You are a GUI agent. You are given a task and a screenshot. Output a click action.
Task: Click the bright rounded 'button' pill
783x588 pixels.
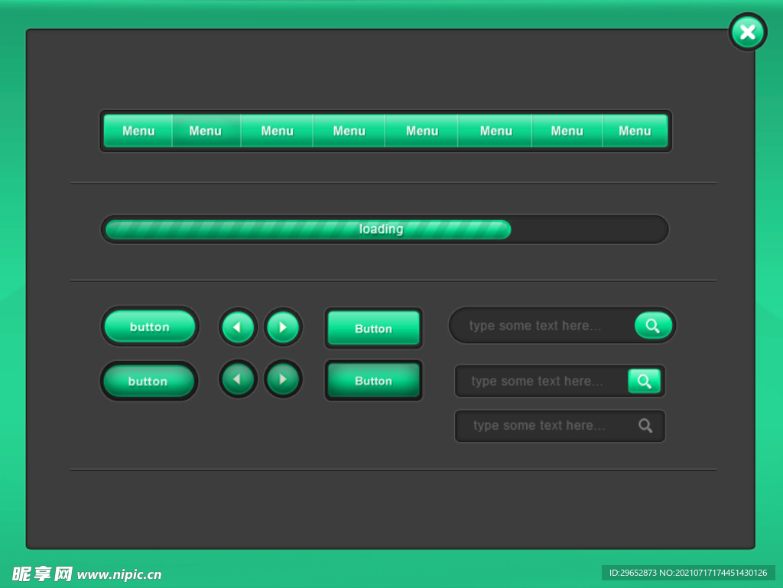coord(150,326)
